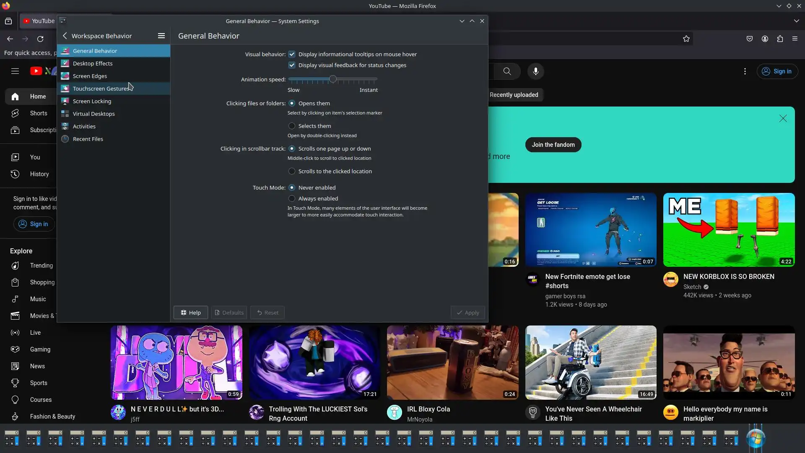
Task: Choose 'Scrolls to the clicked location'
Action: click(x=292, y=171)
